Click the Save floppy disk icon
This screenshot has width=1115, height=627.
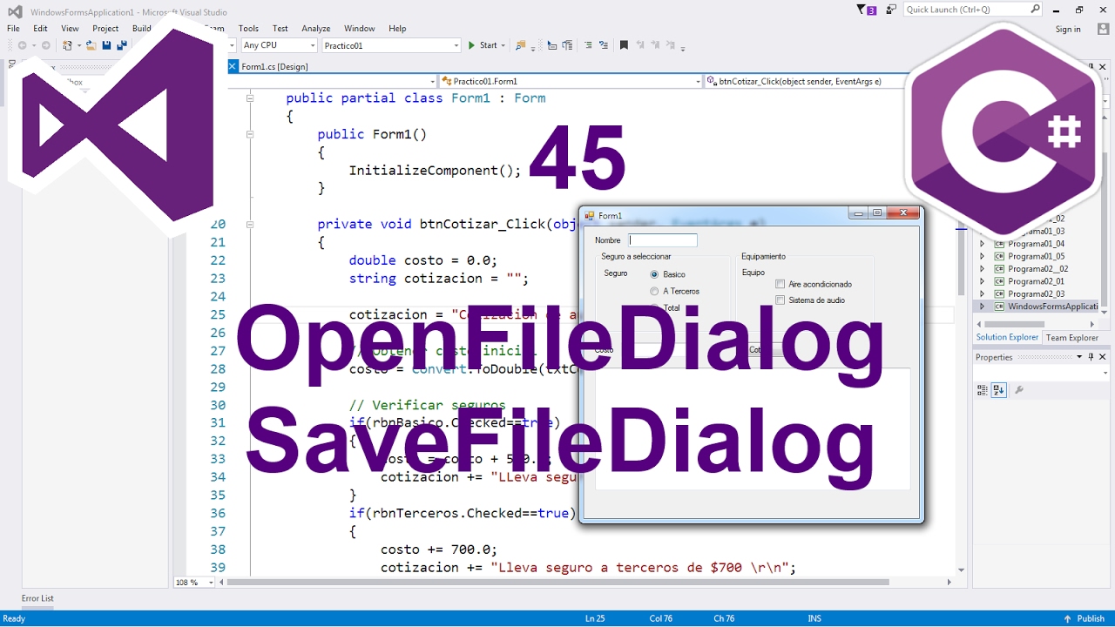pos(106,45)
